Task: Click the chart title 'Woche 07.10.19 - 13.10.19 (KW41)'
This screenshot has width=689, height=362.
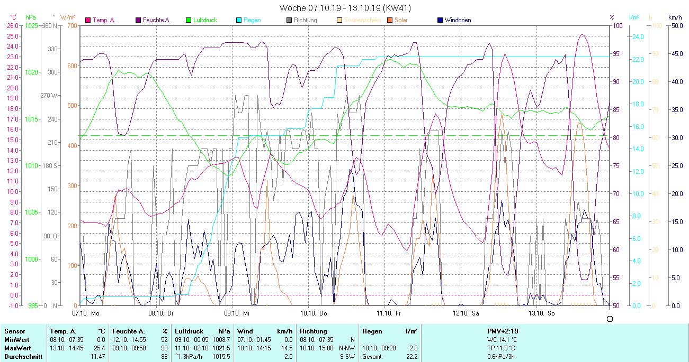Action: pyautogui.click(x=345, y=8)
